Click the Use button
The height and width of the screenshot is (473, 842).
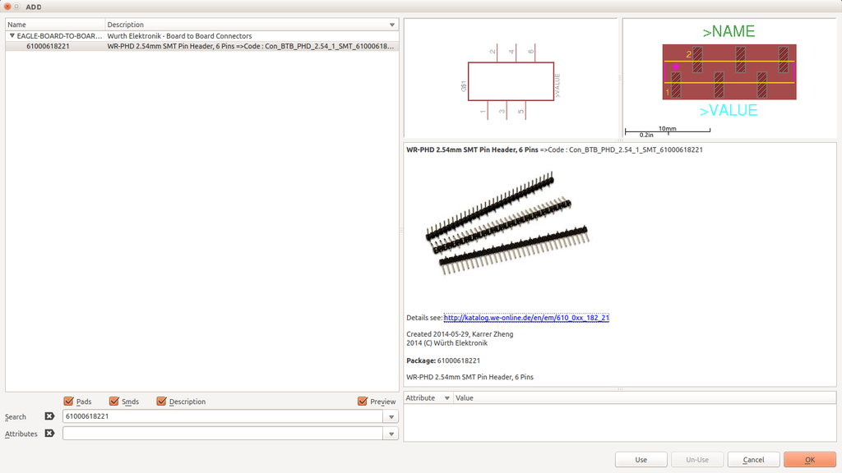641,460
